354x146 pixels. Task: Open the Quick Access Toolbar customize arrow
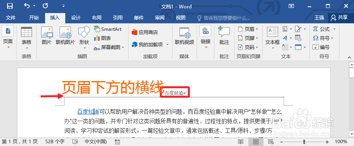click(x=63, y=6)
